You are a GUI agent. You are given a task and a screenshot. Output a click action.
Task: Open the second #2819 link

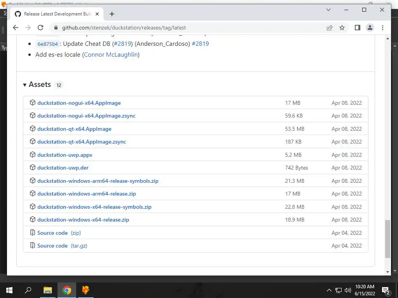(200, 43)
